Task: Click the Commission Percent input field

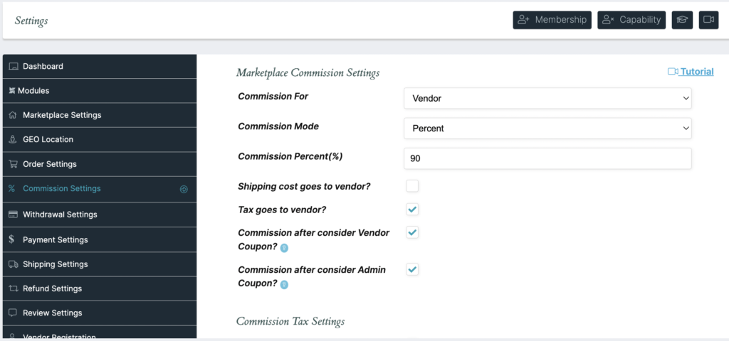Action: [547, 159]
